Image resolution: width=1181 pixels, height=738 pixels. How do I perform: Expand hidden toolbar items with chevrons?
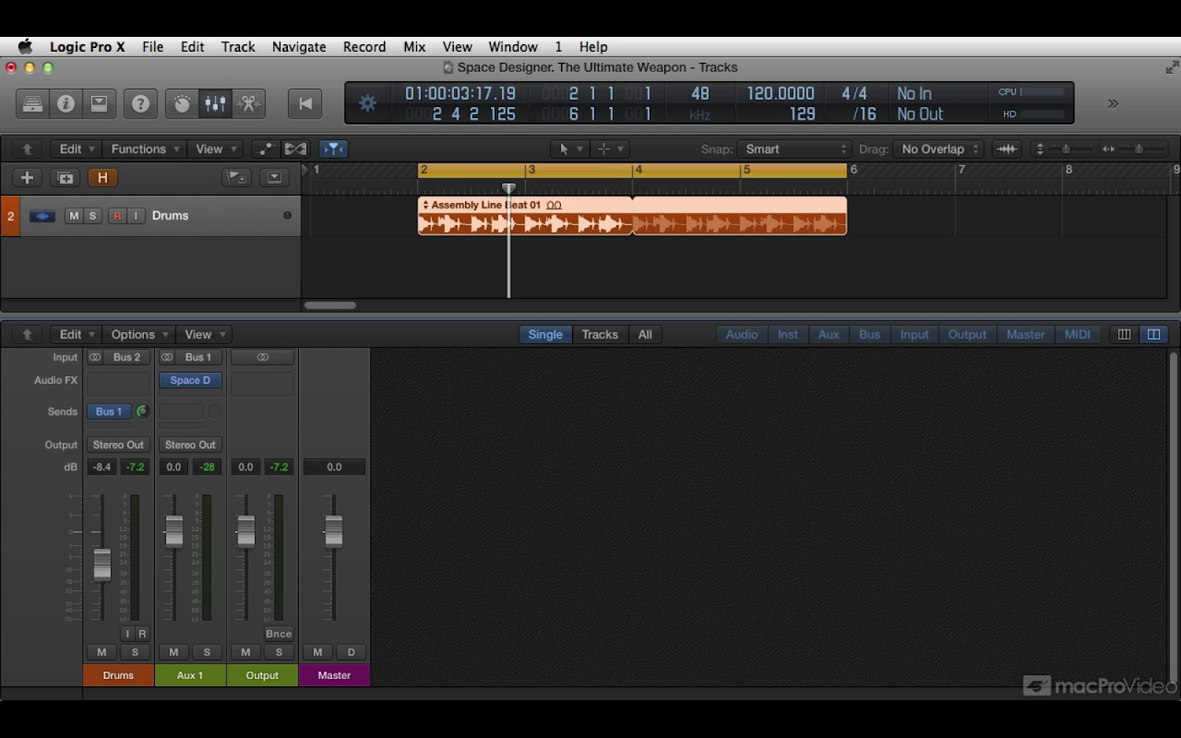pyautogui.click(x=1113, y=103)
